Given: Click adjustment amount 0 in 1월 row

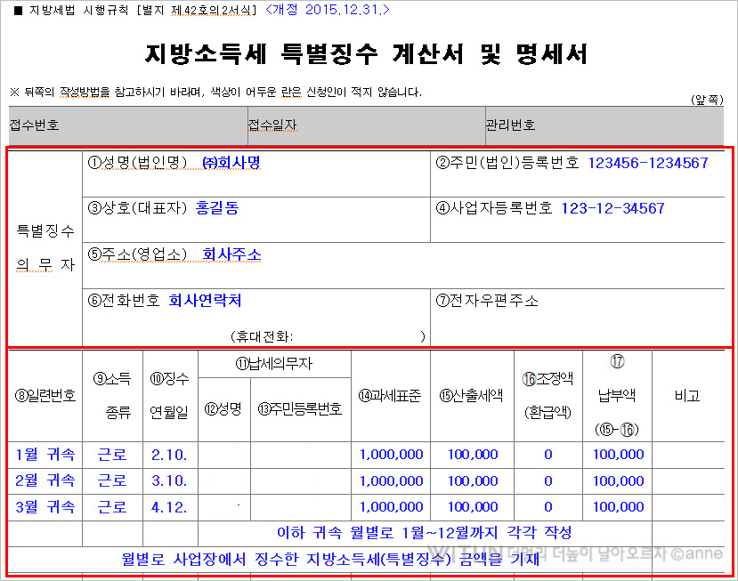Looking at the screenshot, I should point(548,455).
